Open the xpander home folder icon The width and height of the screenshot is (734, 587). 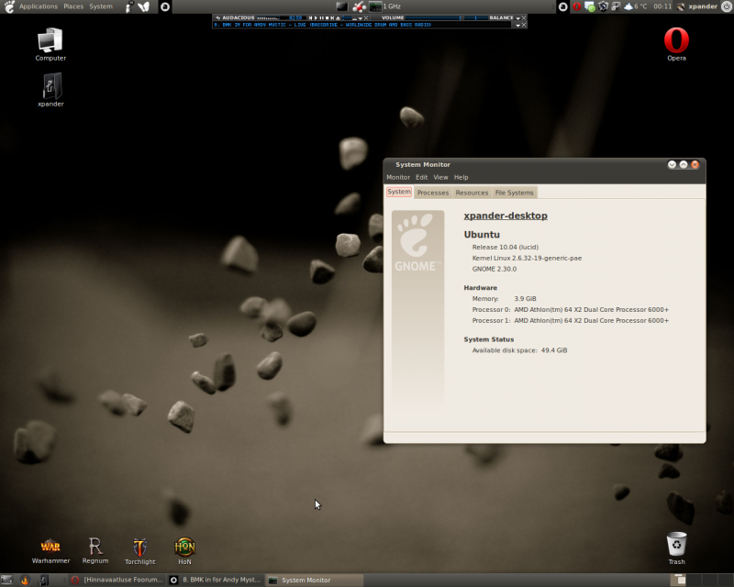point(50,90)
